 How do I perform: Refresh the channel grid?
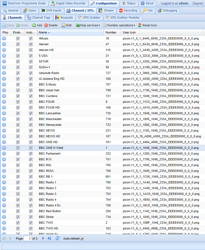(x=57, y=238)
